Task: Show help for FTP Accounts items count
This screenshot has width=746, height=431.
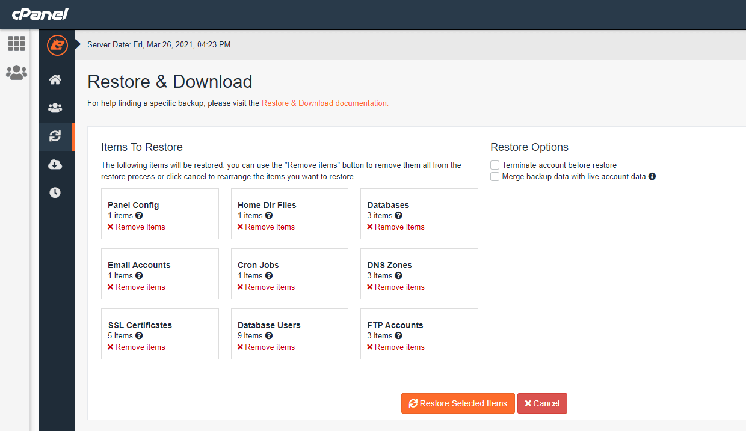Action: point(398,336)
